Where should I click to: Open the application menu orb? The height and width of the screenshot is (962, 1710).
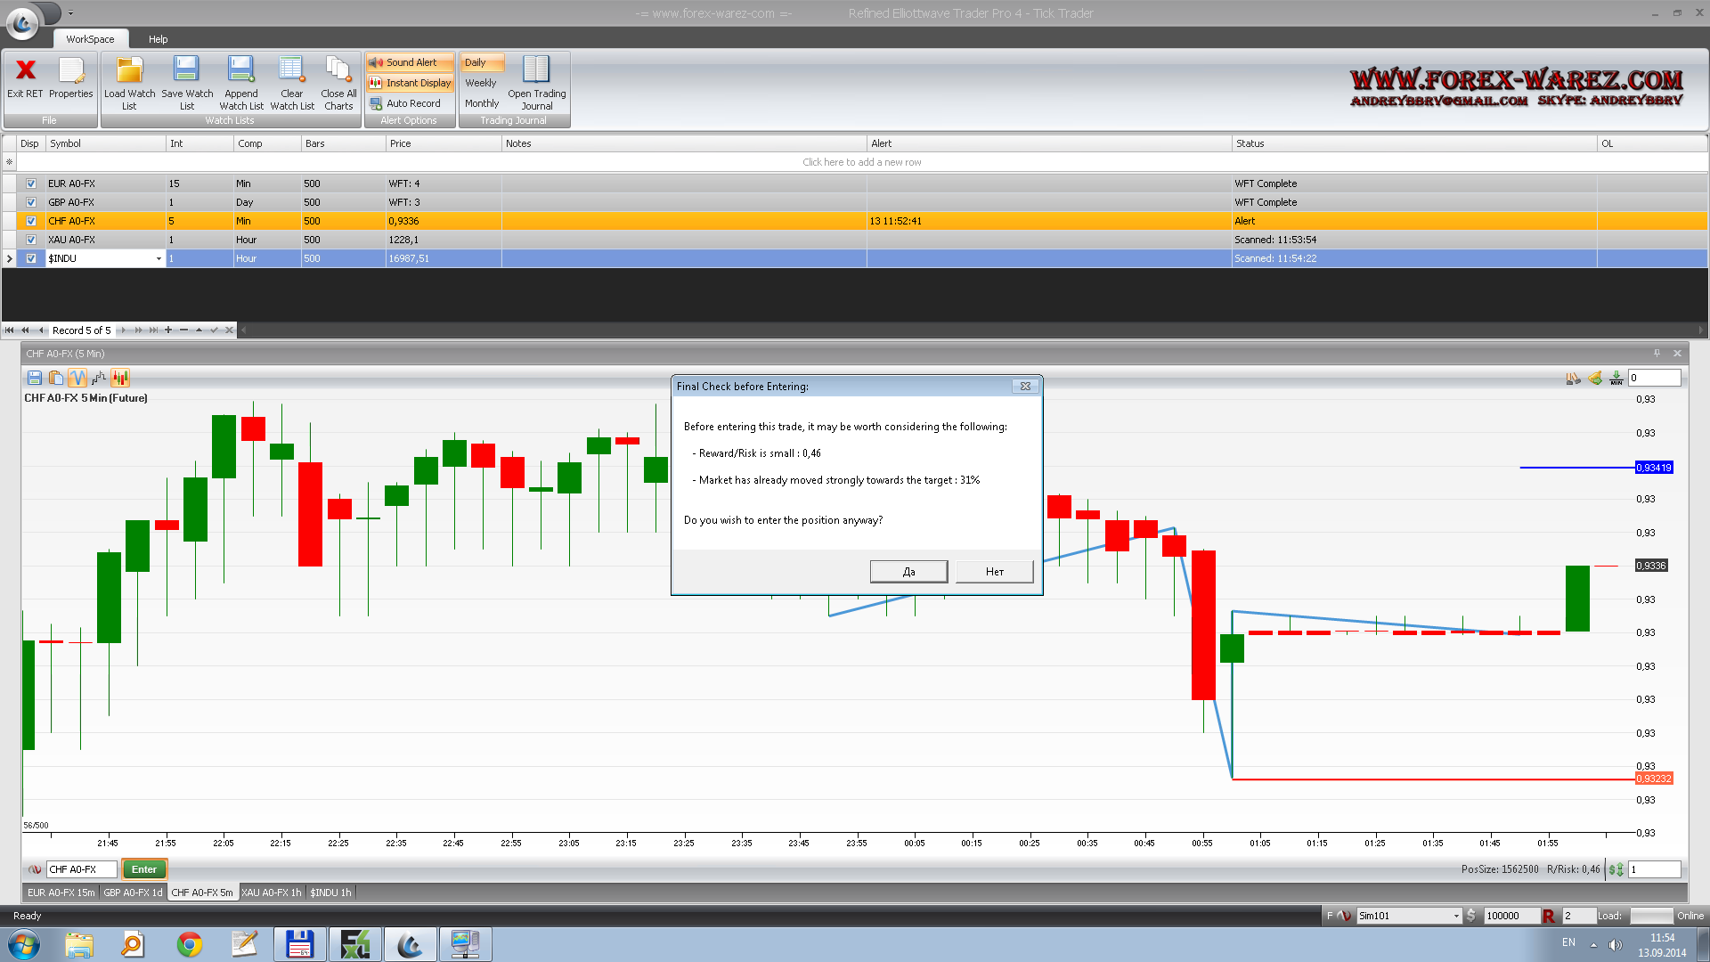(x=22, y=22)
